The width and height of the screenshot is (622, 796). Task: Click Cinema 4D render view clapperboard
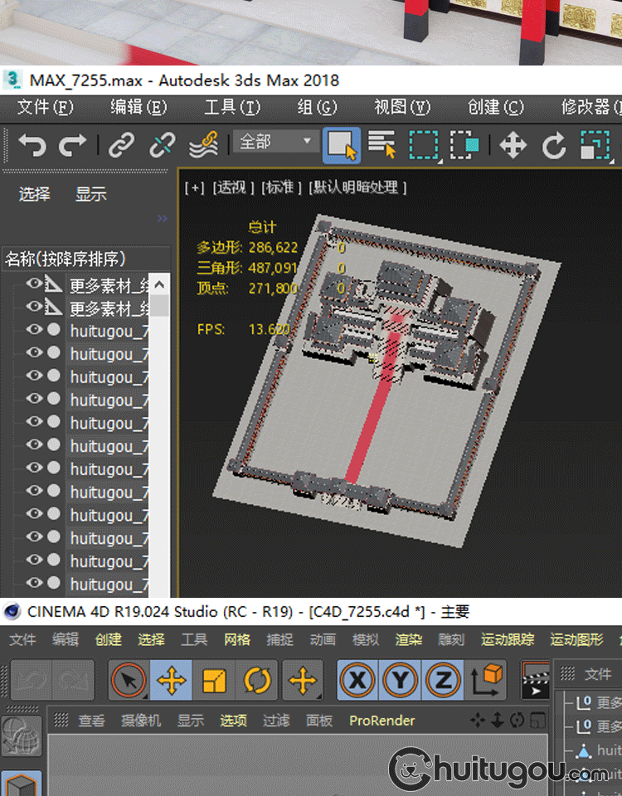coord(535,680)
